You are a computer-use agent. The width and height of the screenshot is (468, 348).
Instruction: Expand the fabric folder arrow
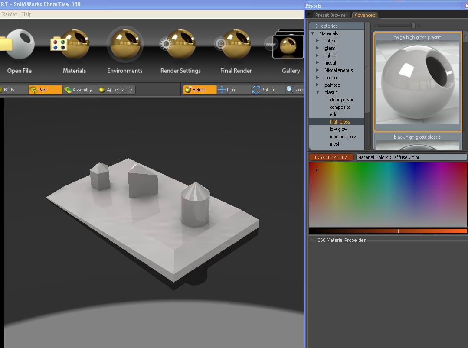[x=318, y=41]
